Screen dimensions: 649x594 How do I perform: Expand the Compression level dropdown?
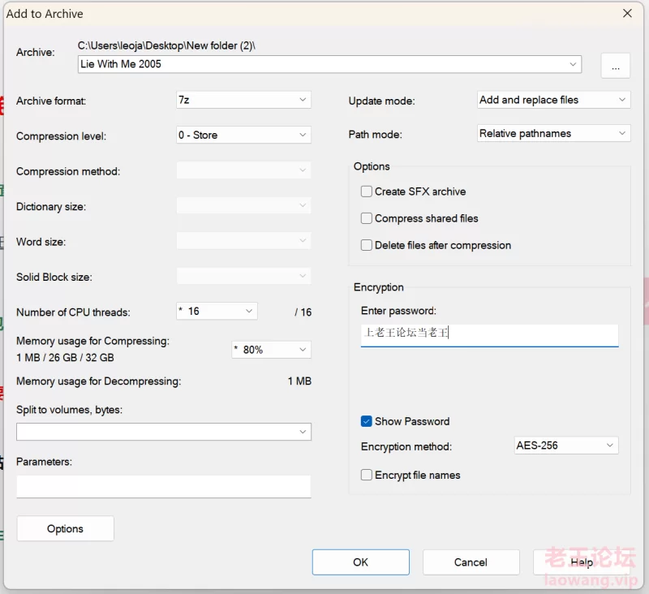[243, 135]
